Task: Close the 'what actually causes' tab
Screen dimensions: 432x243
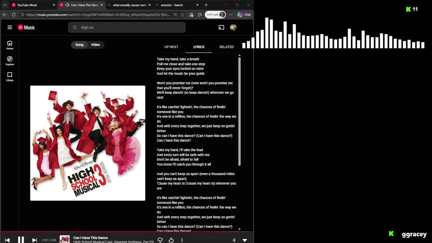Action: tap(150, 5)
